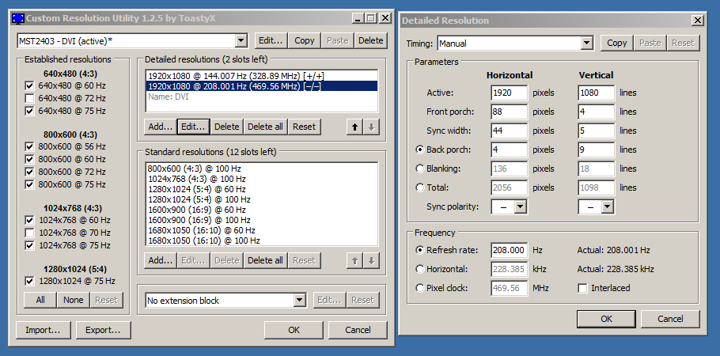Screen dimensions: 720x356
Task: Click the up arrow in Detailed resolutions
Action: click(x=354, y=127)
